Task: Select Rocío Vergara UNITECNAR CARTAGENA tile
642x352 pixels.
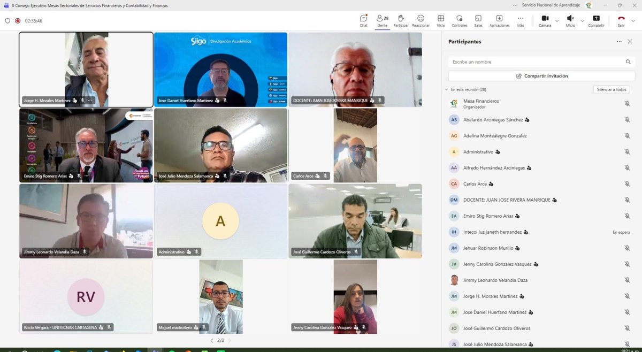Action: pyautogui.click(x=86, y=297)
